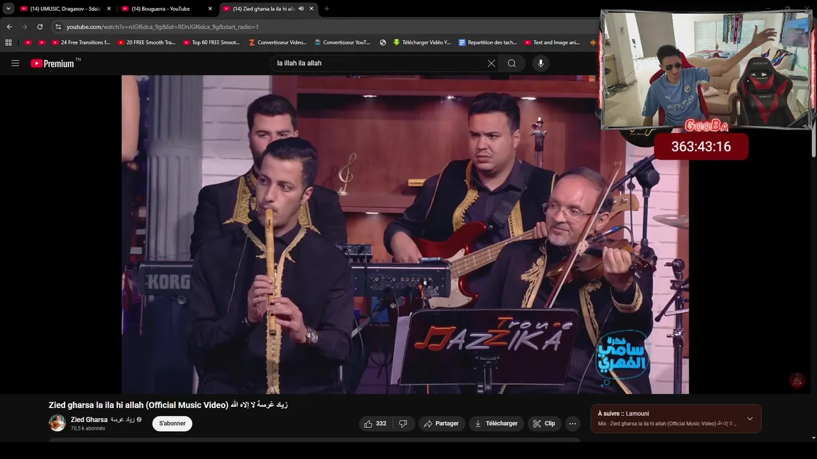
Task: Close the UMUSIC, Draganov tab
Action: point(109,9)
